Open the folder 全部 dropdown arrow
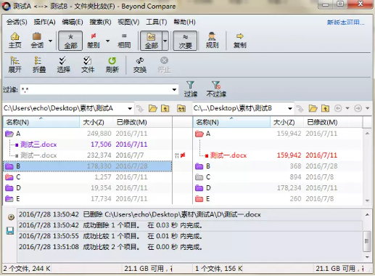The width and height of the screenshot is (375, 276). tap(165, 41)
